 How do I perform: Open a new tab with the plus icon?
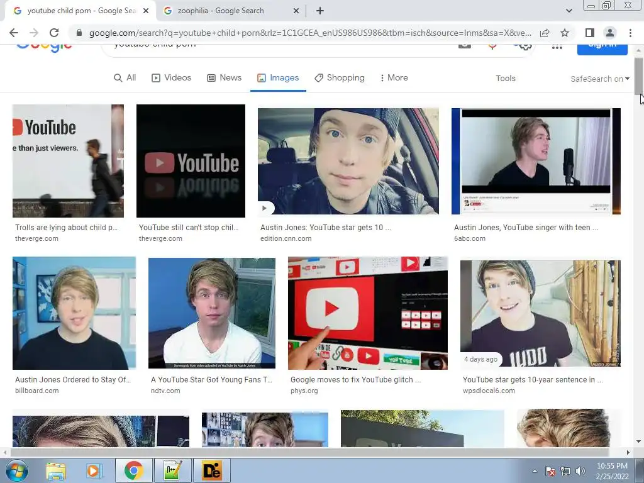tap(320, 11)
